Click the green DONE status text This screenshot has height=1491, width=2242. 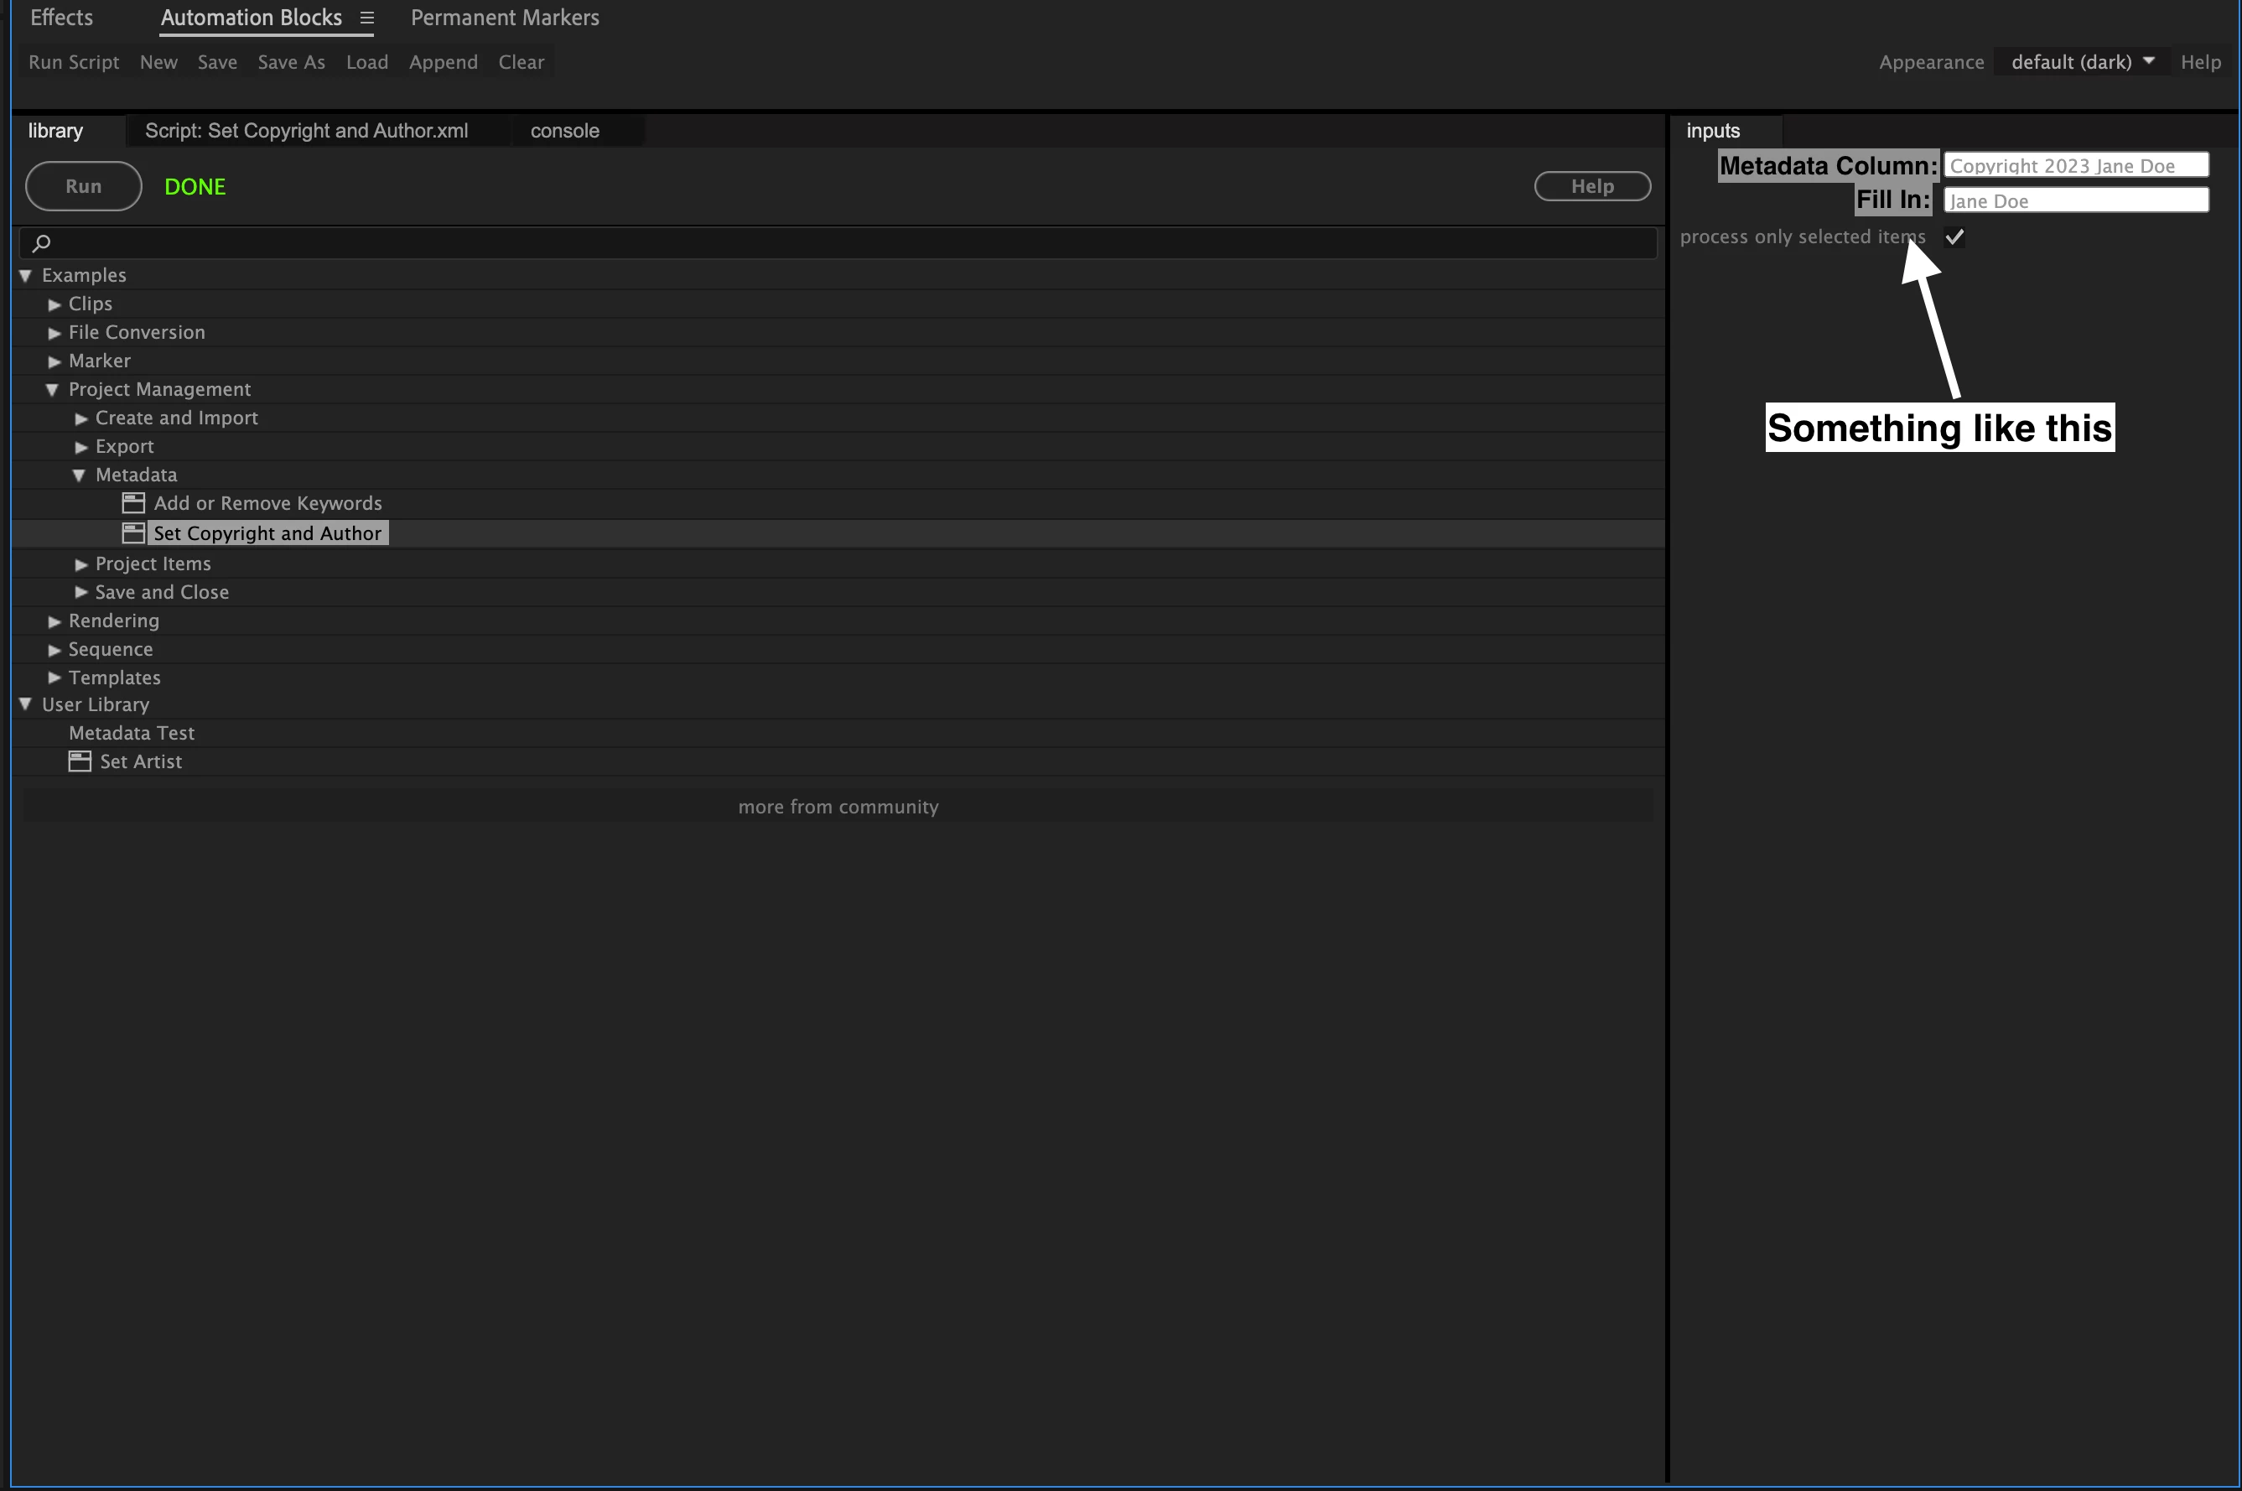[195, 186]
